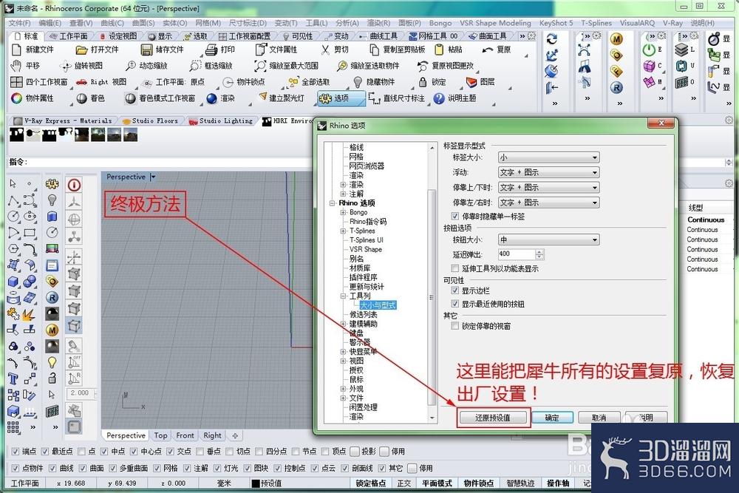Screen dimensions: 739x493
Task: Activate the 平移 pan hand tool
Action: click(16, 66)
